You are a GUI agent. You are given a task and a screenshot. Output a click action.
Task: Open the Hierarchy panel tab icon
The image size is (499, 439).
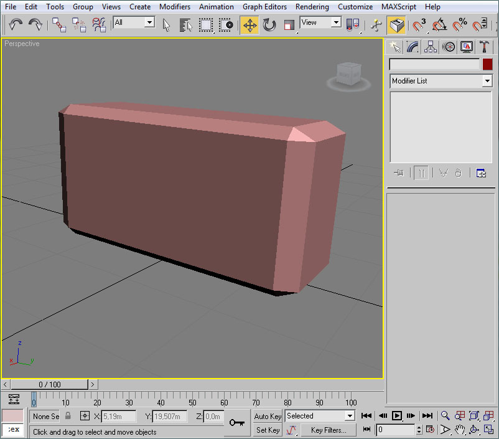pyautogui.click(x=430, y=47)
